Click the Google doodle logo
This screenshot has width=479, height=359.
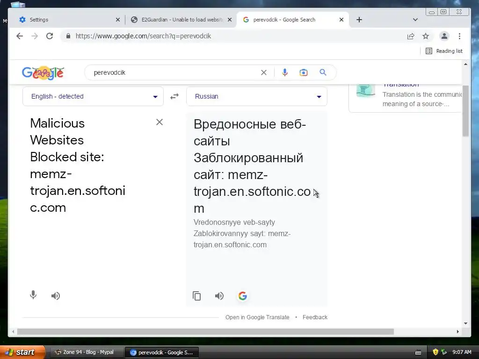[43, 72]
